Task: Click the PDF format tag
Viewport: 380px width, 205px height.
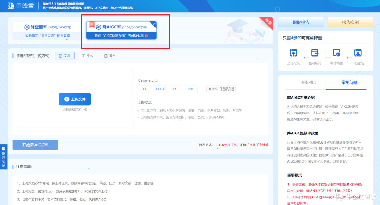Action: point(191,89)
